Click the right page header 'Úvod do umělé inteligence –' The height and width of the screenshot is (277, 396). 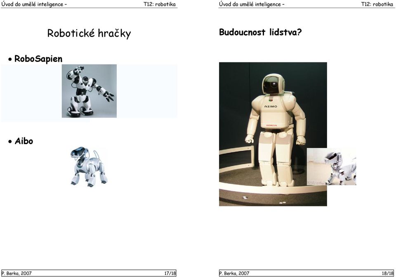tap(252, 4)
